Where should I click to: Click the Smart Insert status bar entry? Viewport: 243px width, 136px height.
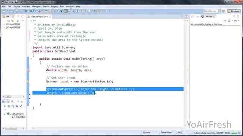coord(166,133)
